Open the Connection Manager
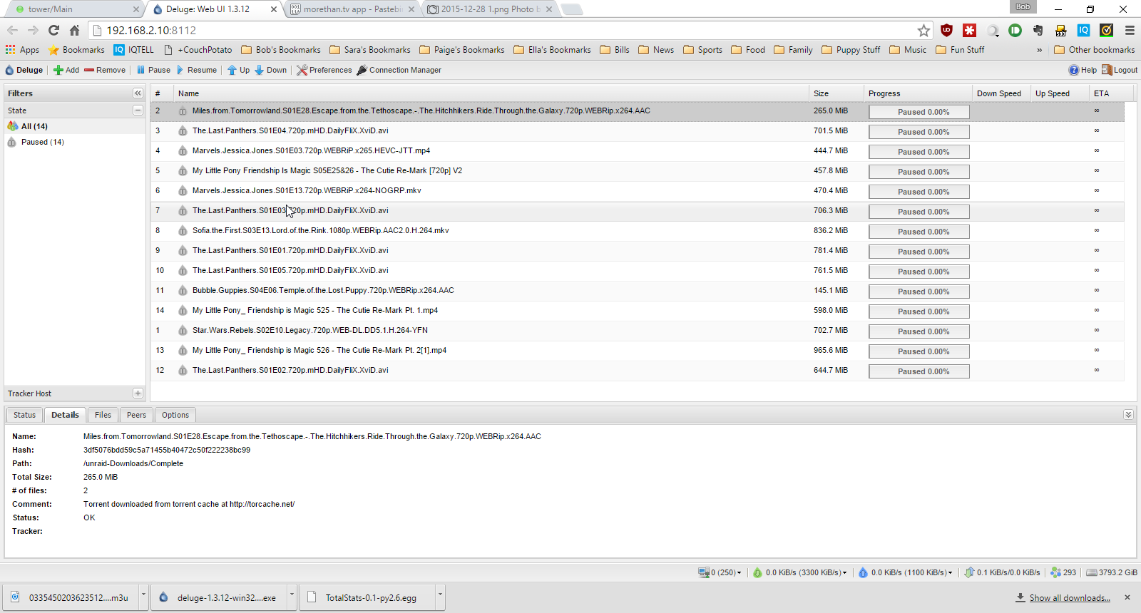This screenshot has height=613, width=1141. 399,70
